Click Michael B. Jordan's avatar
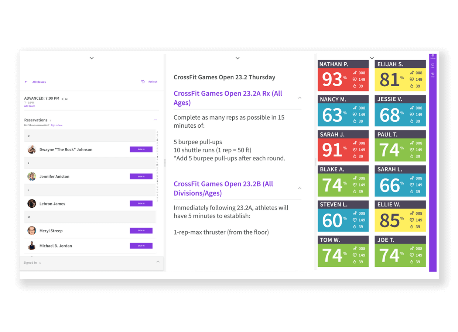The image size is (458, 332). click(x=32, y=246)
